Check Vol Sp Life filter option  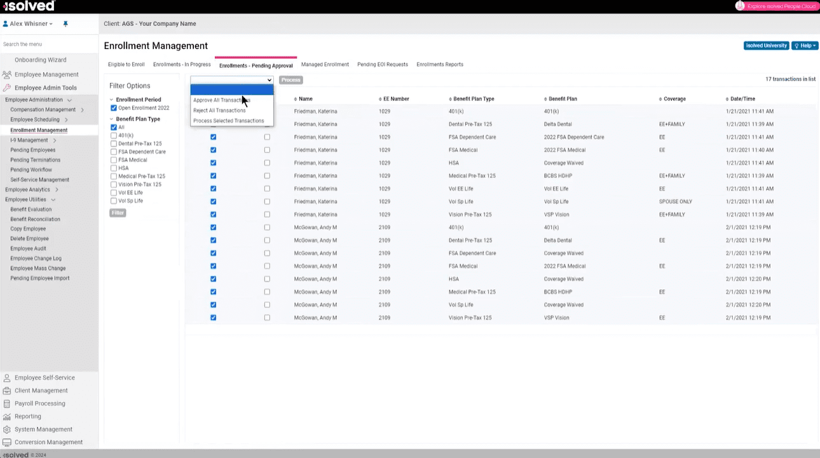point(114,201)
